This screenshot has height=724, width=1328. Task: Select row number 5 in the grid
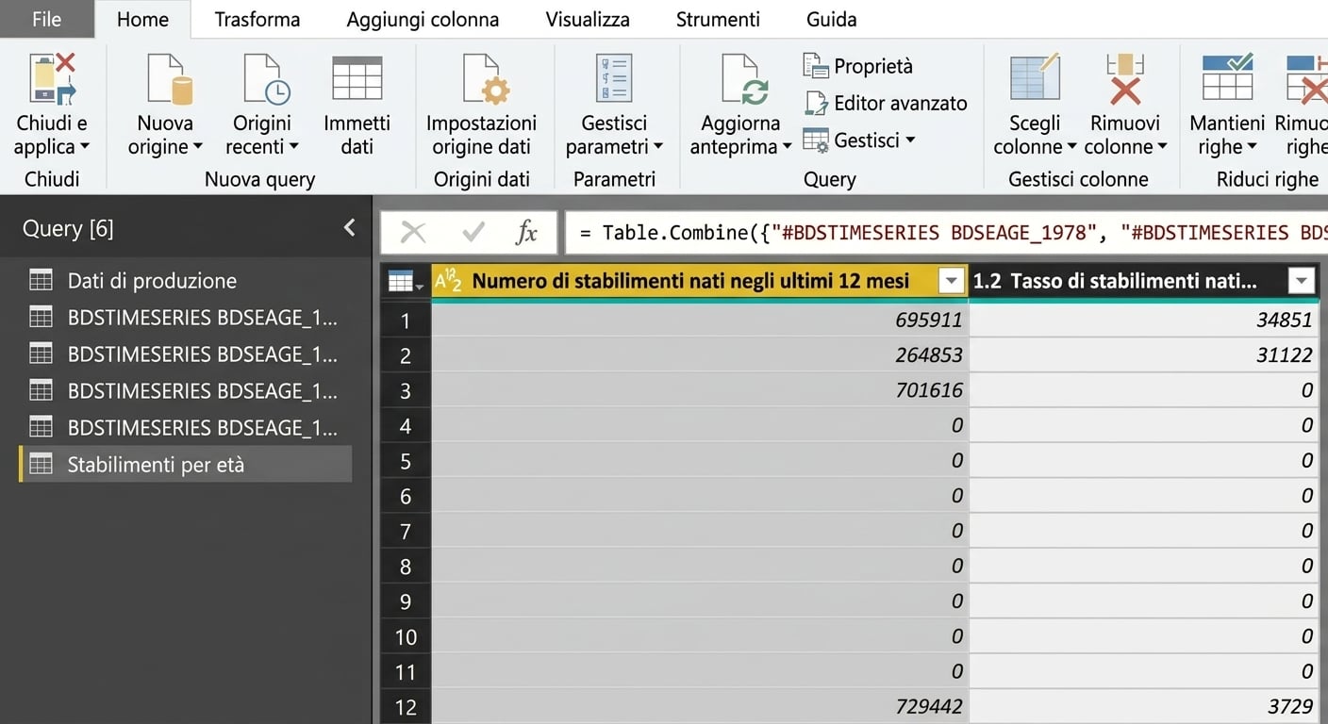pos(406,461)
